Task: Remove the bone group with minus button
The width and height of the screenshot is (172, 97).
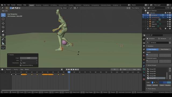Action: coord(170,71)
